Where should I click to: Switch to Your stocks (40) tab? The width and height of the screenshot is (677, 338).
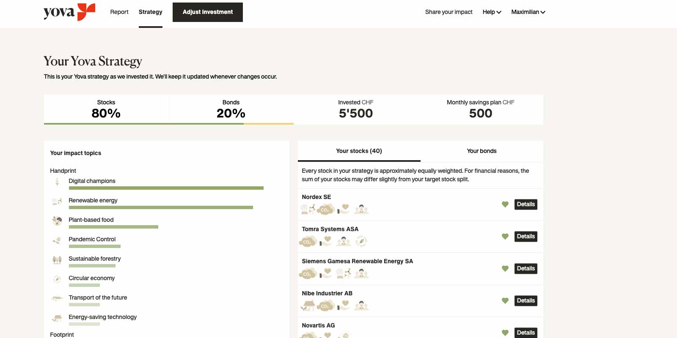pos(359,151)
